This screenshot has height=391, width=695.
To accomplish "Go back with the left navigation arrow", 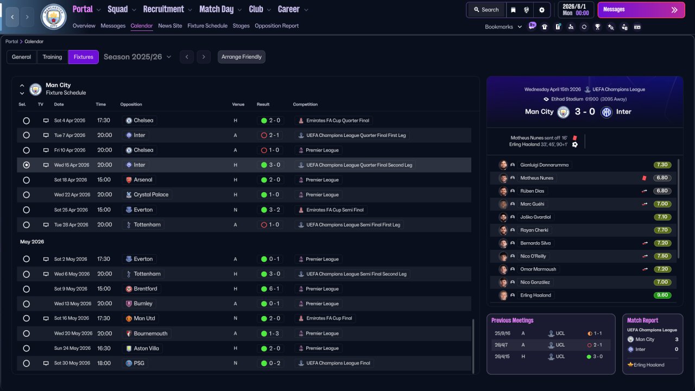I will tap(12, 17).
